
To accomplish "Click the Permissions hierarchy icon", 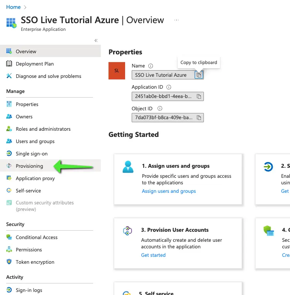I will point(9,249).
